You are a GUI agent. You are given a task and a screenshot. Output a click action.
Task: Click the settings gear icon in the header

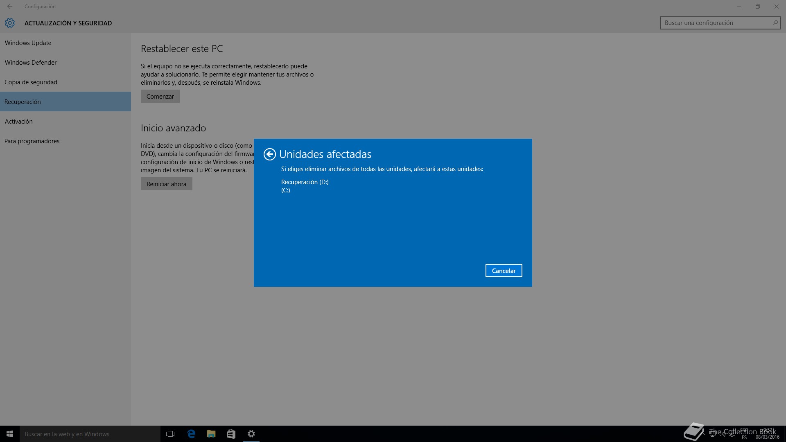coord(10,23)
